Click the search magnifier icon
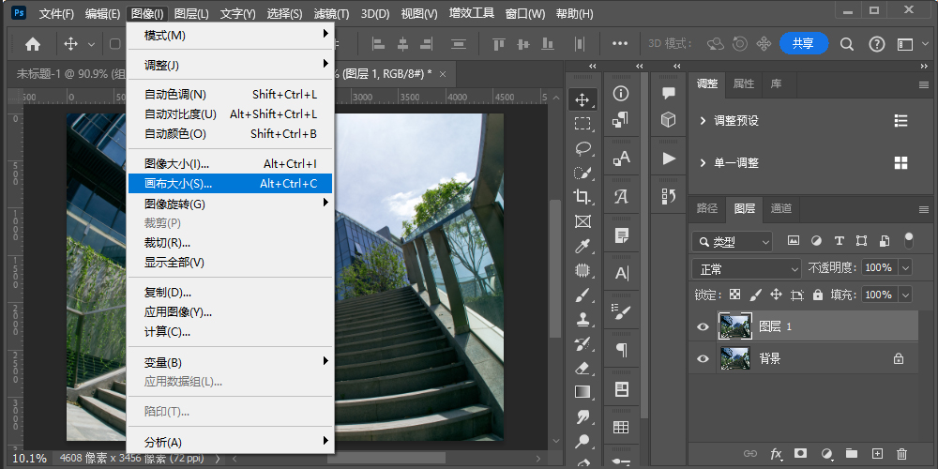Image resolution: width=938 pixels, height=469 pixels. (x=847, y=44)
